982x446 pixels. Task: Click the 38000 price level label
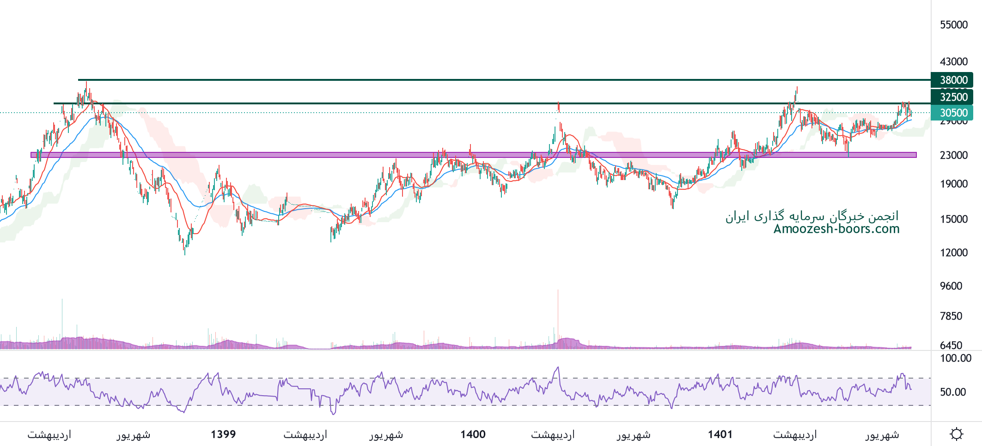point(953,80)
